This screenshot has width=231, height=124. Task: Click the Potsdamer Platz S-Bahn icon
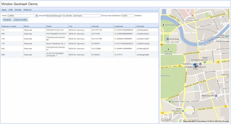coord(183,111)
